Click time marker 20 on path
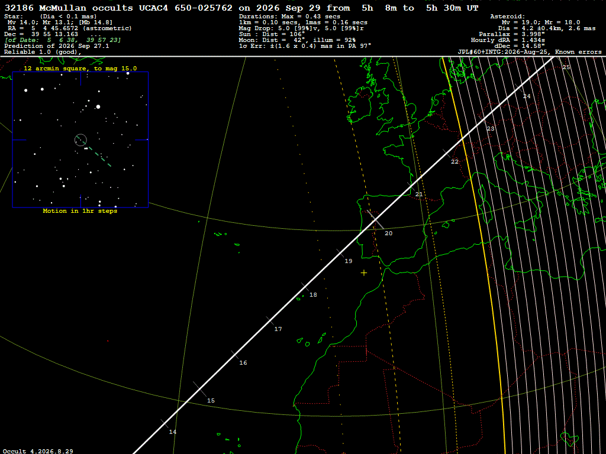 pos(388,233)
